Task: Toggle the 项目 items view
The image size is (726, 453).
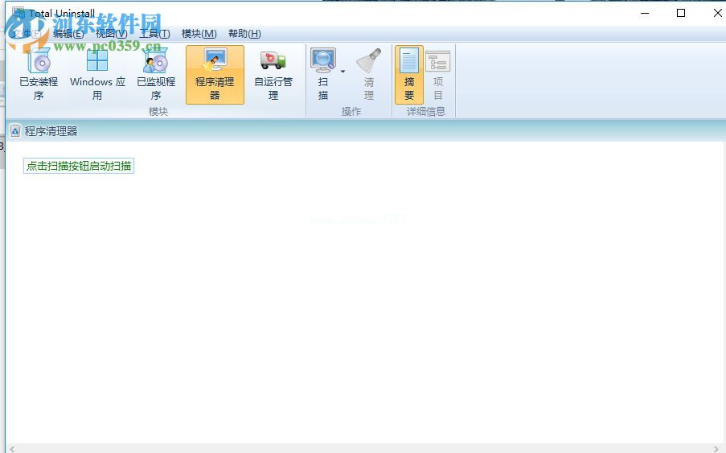Action: tap(438, 75)
